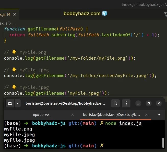This screenshot has height=152, width=167.
Task: Click the '/my-folder/nested/myFile.jpeg' string literal
Action: tap(108, 76)
